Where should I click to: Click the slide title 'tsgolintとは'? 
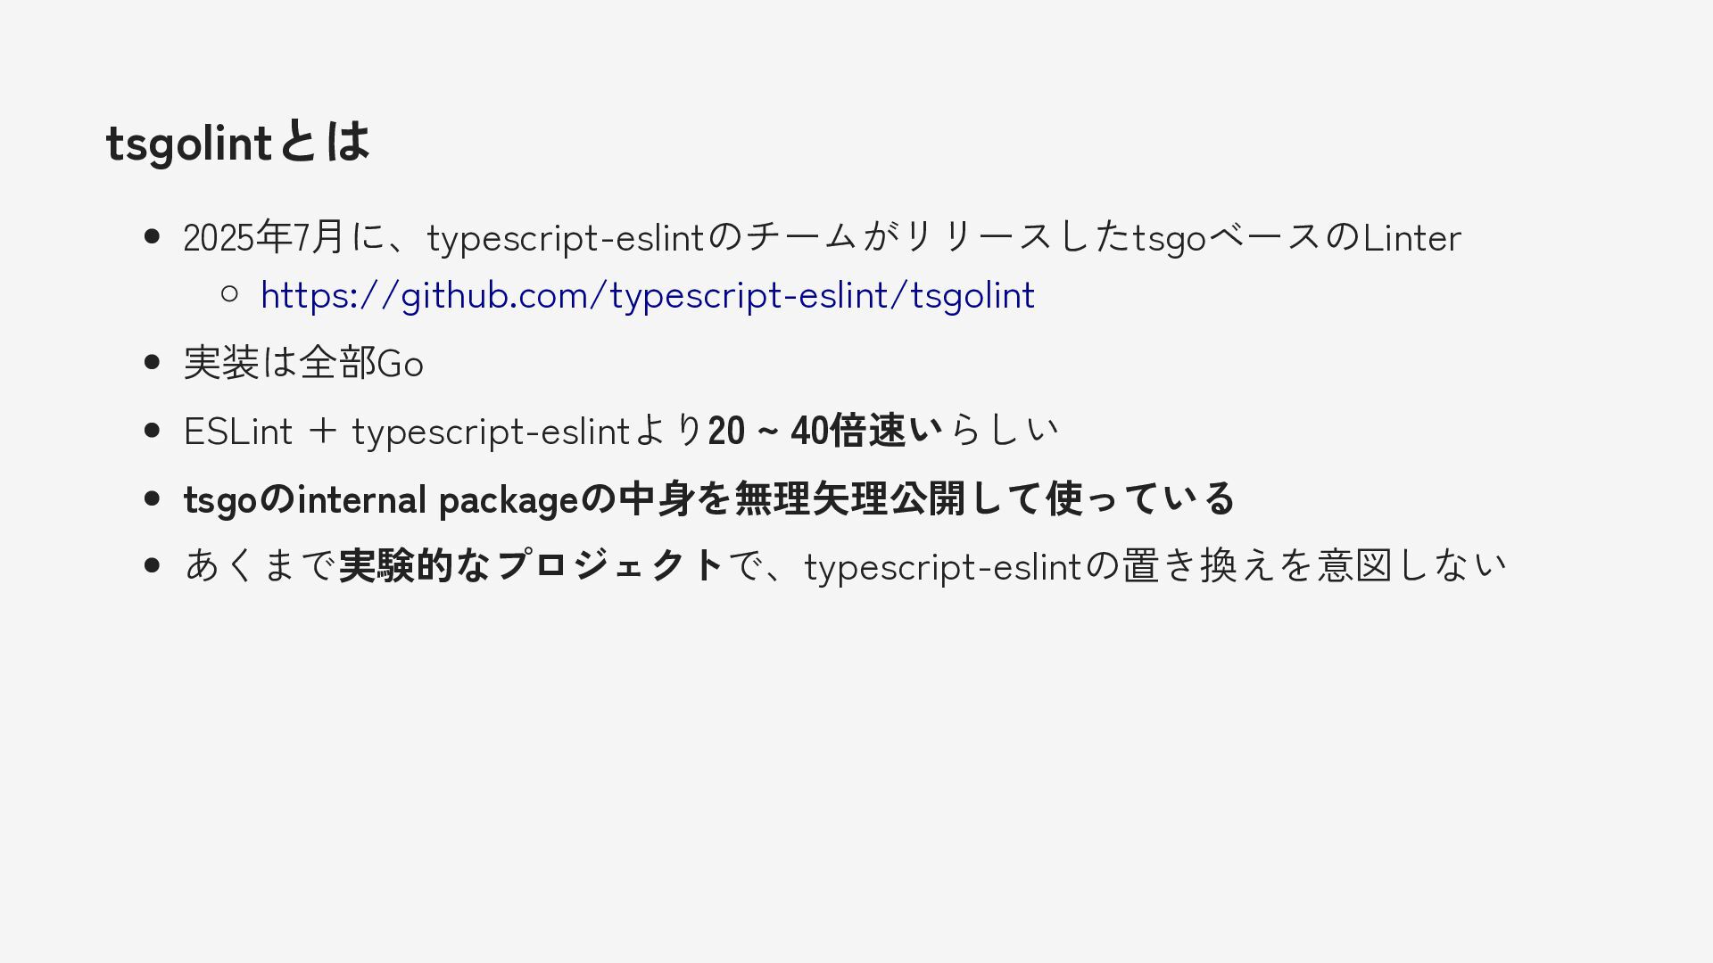pos(237,142)
